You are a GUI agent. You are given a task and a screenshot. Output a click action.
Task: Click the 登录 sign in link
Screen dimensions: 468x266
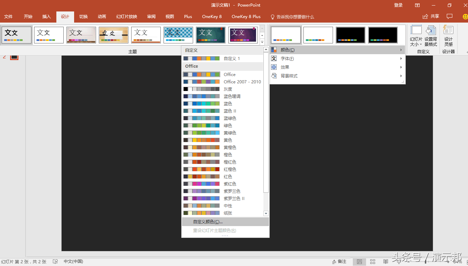[398, 5]
